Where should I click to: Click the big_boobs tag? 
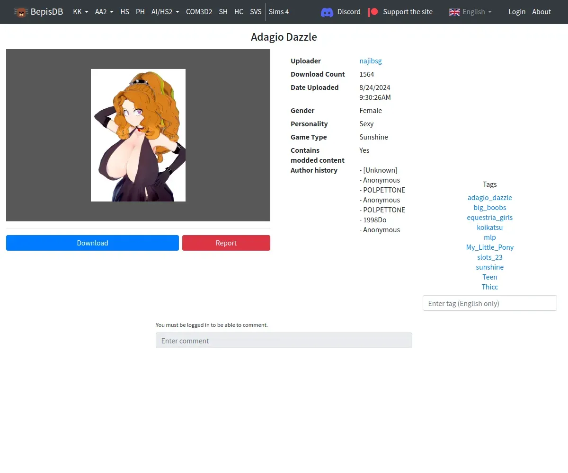pos(490,208)
